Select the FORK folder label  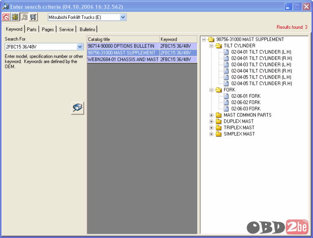pos(229,90)
